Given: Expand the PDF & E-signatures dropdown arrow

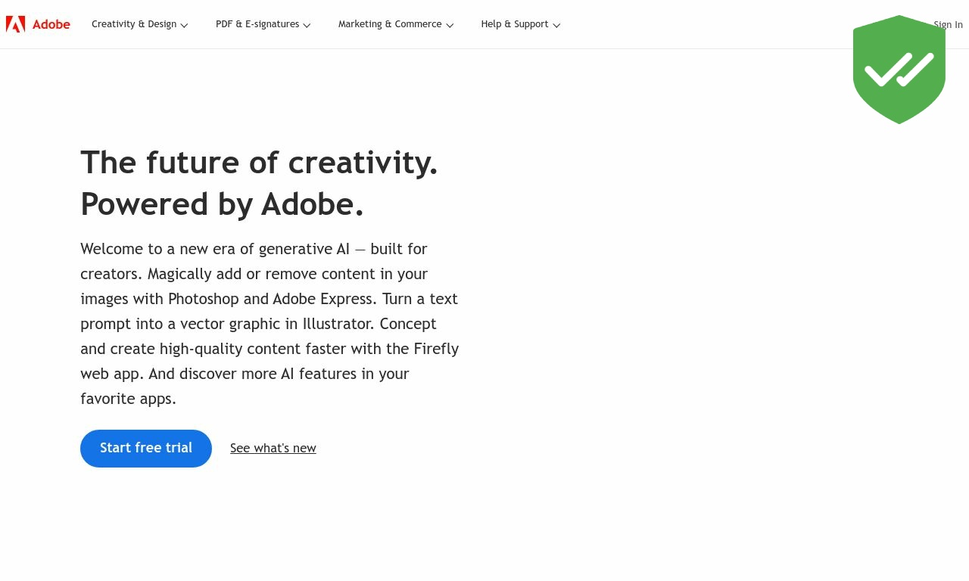Looking at the screenshot, I should click(307, 25).
